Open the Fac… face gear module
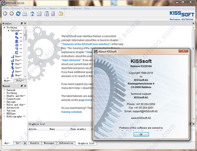197x151 pixels. tap(16, 60)
